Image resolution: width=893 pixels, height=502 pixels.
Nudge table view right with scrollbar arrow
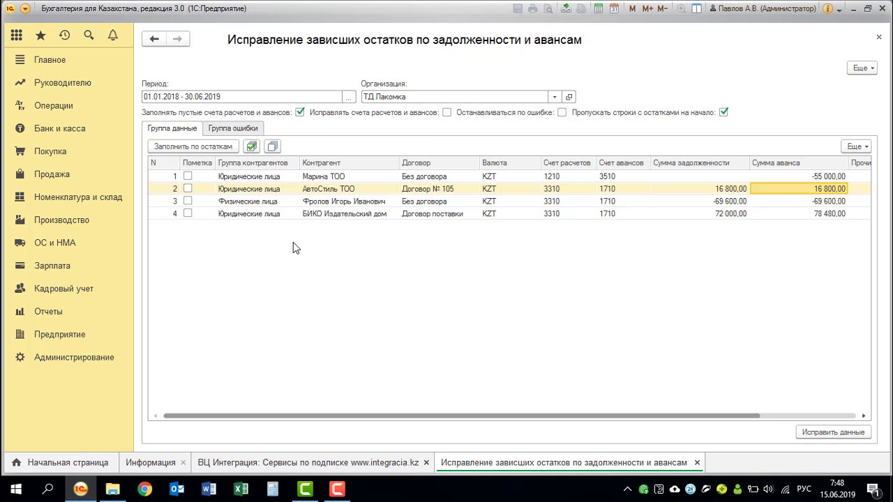[x=864, y=416]
